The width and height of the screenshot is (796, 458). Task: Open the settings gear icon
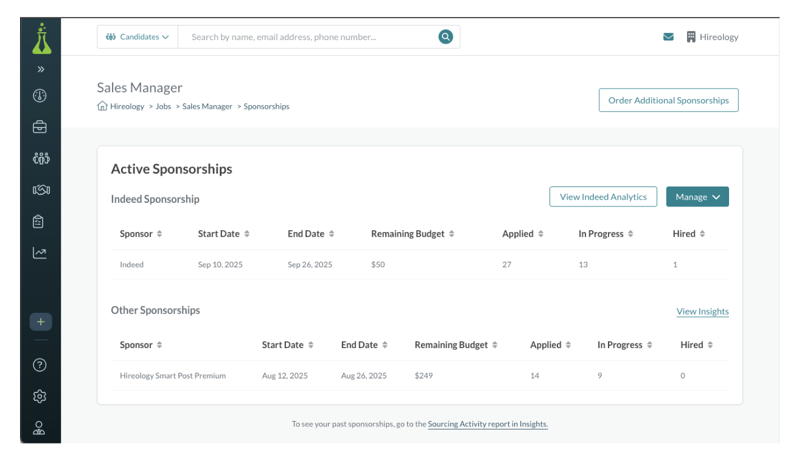click(40, 397)
